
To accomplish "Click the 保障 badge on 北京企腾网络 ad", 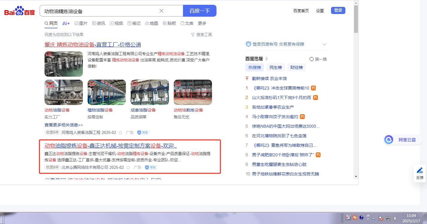I will [x=151, y=167].
